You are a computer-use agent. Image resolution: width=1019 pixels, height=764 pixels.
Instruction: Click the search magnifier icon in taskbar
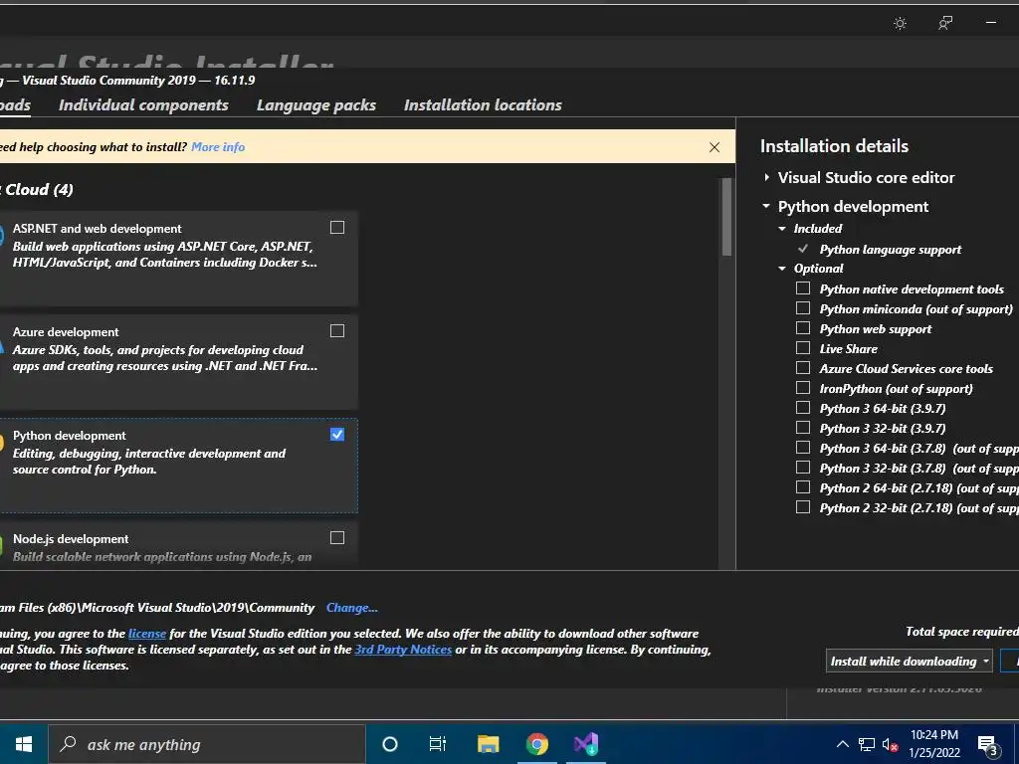pos(68,744)
